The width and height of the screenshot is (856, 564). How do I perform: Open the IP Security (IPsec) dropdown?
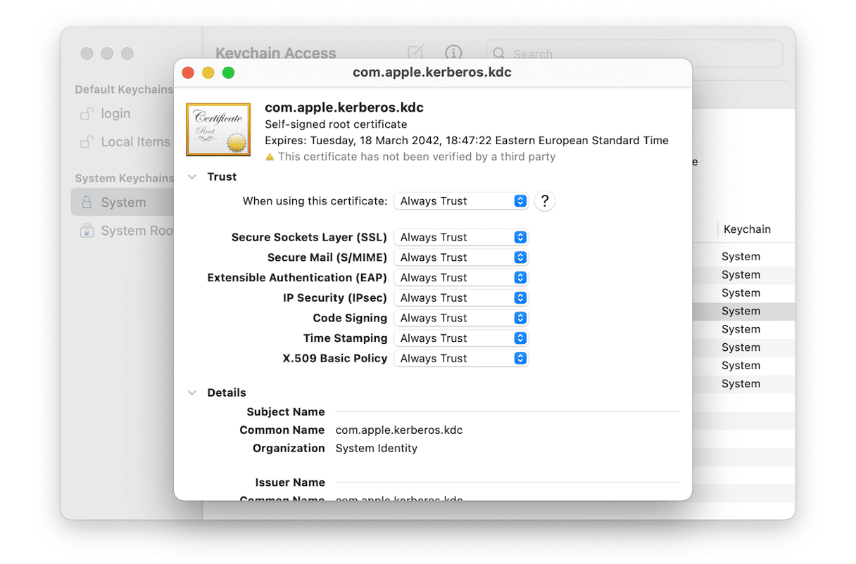[460, 298]
